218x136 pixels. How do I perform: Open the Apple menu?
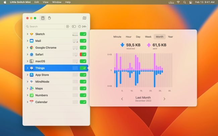tap(5, 2)
